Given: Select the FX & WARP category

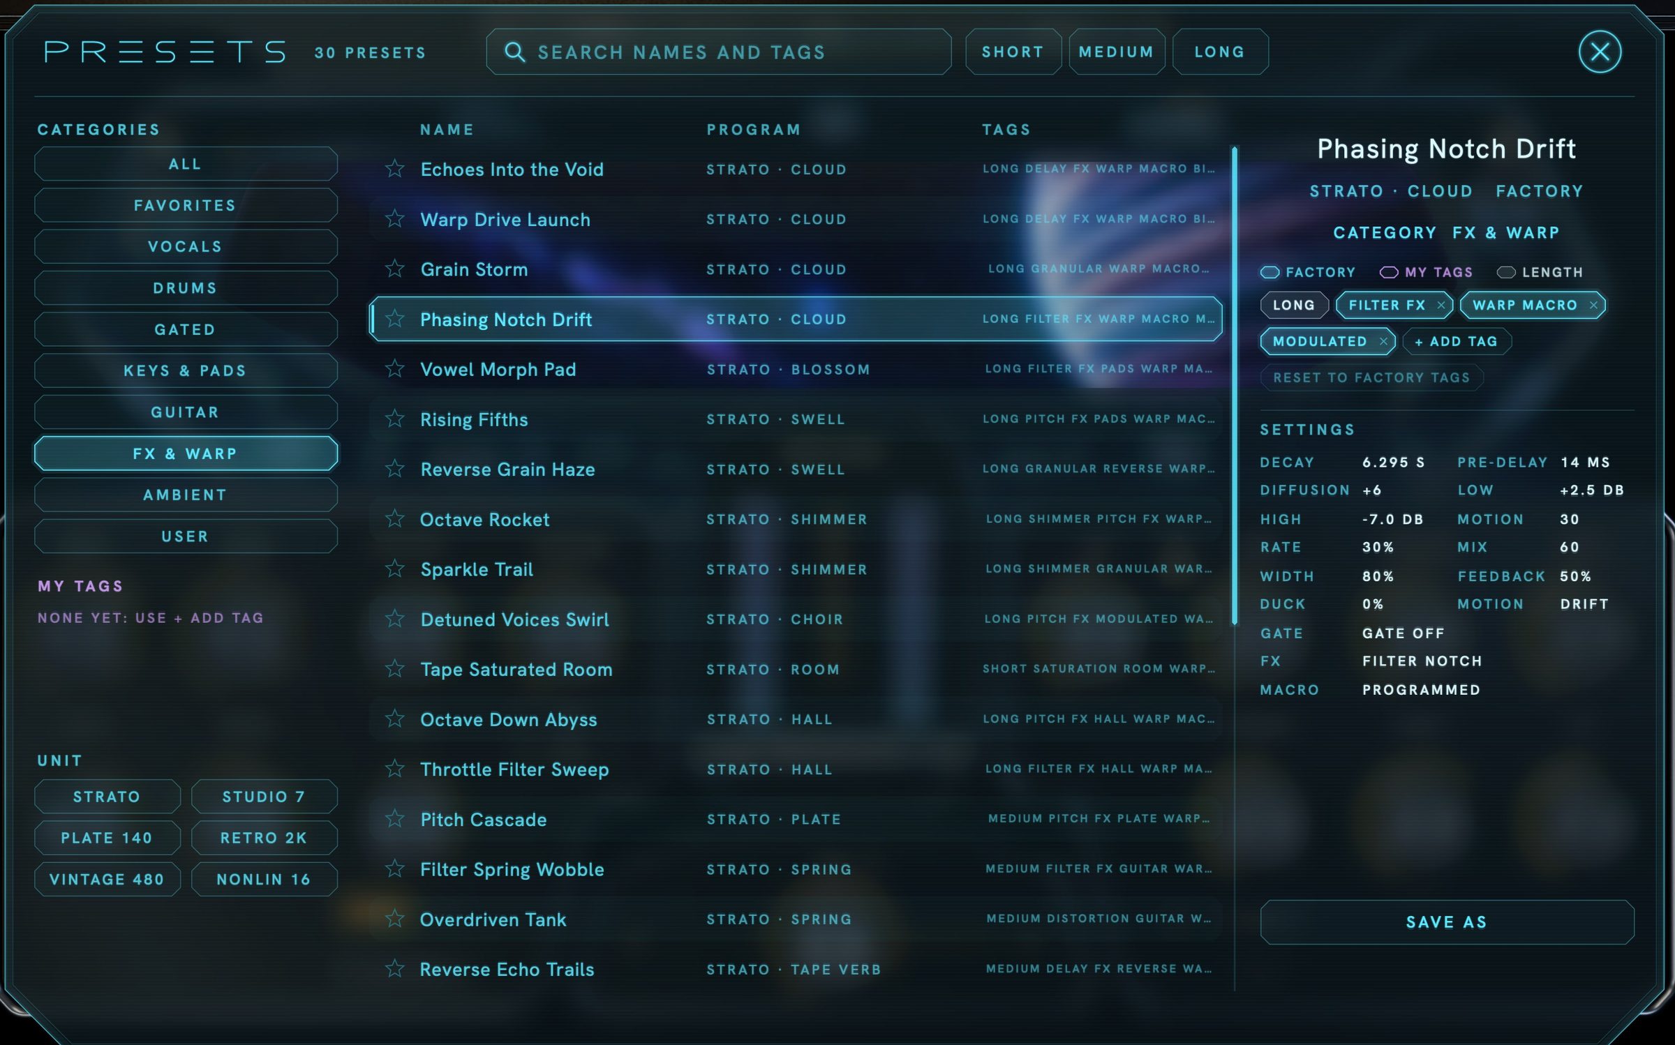Looking at the screenshot, I should [x=186, y=453].
